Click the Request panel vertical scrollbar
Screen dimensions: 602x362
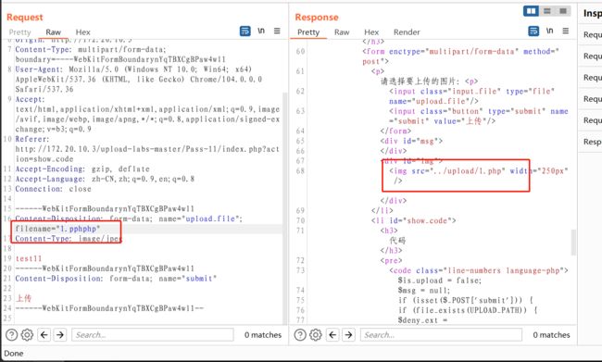pos(285,207)
